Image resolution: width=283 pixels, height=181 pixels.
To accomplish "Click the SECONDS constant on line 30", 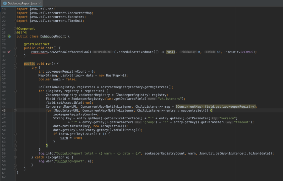I will click(x=247, y=52).
